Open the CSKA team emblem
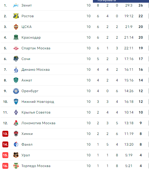This screenshot has width=149, height=170. click(16, 27)
